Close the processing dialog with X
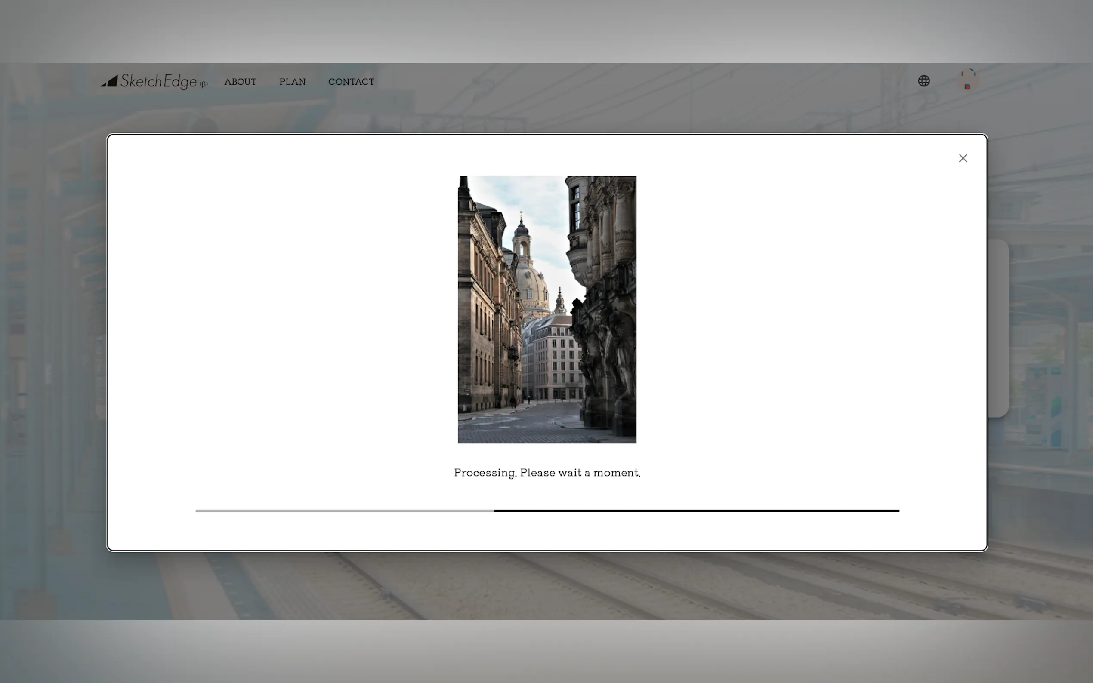Screen dimensions: 1093x683 tap(963, 158)
